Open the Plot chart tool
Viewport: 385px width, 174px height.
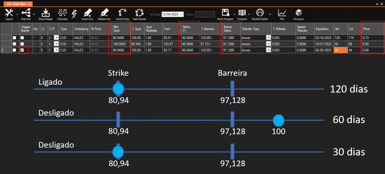[282, 14]
